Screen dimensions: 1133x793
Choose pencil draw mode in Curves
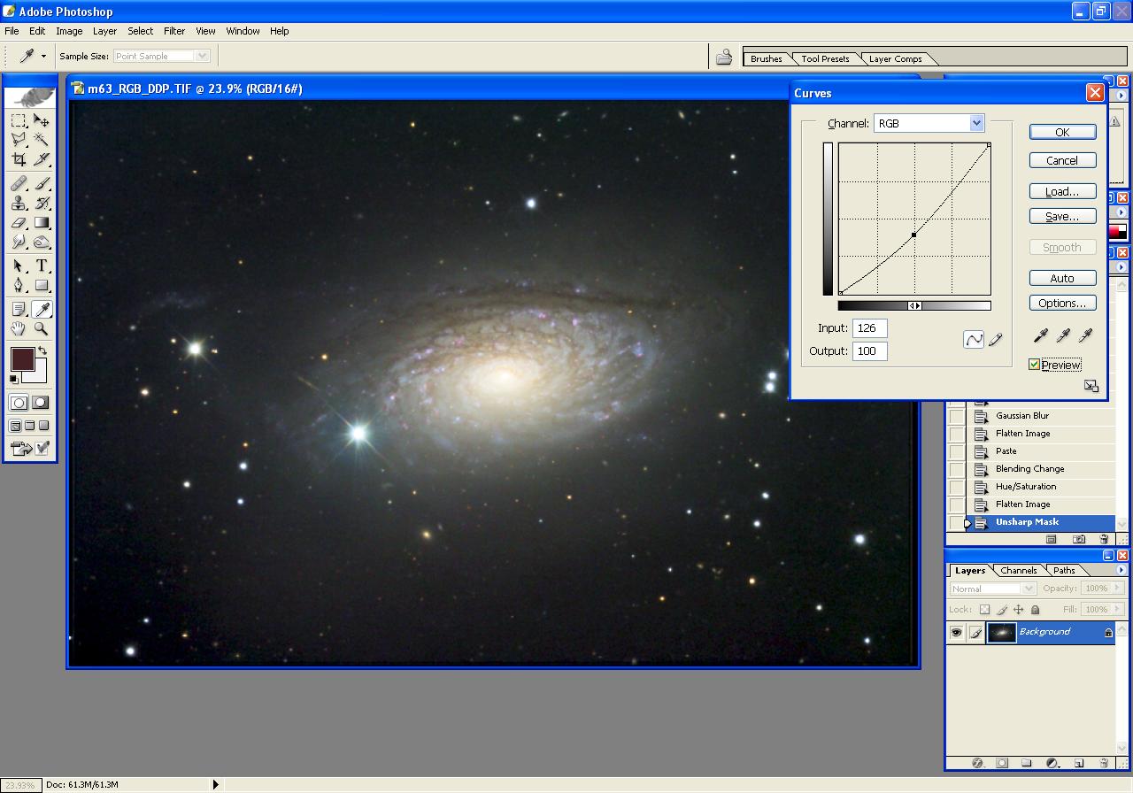tap(996, 339)
